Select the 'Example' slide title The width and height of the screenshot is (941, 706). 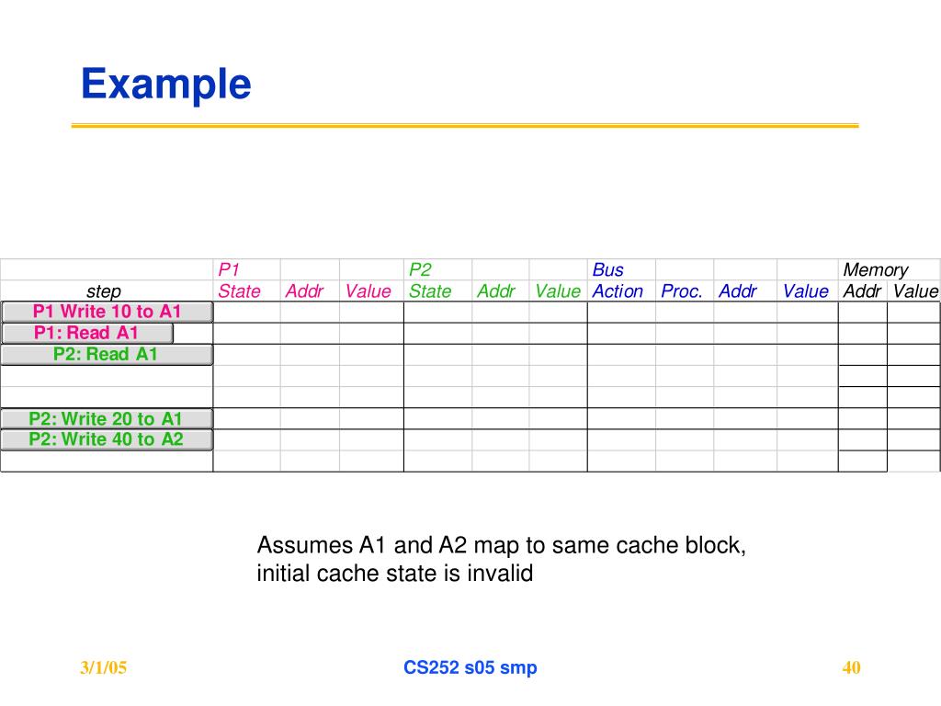pyautogui.click(x=166, y=85)
